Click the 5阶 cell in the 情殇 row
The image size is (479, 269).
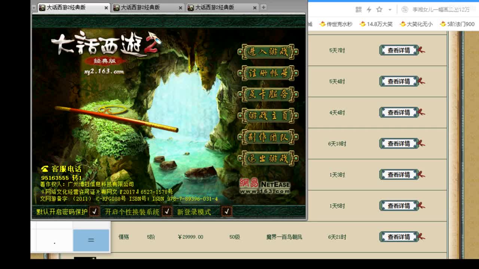[151, 237]
